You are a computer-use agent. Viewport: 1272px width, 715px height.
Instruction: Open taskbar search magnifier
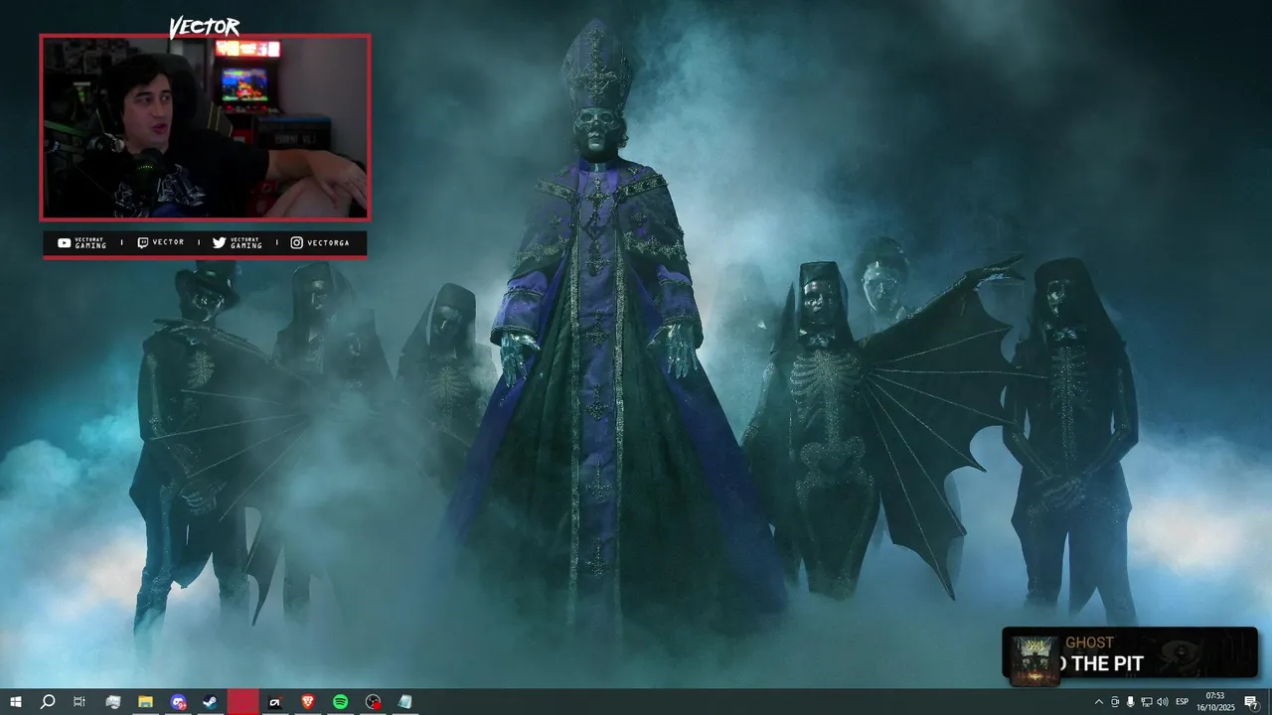pyautogui.click(x=48, y=702)
